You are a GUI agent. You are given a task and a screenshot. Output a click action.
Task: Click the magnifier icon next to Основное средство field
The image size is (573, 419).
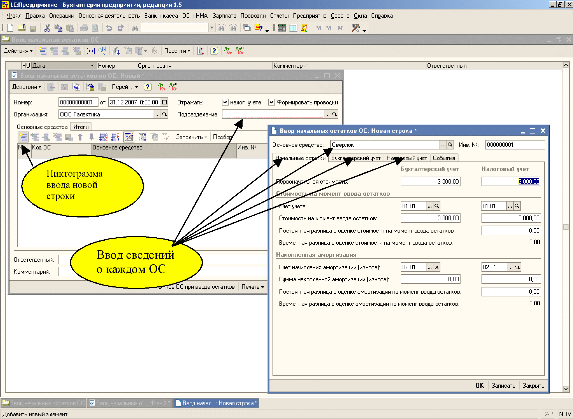[x=450, y=145]
